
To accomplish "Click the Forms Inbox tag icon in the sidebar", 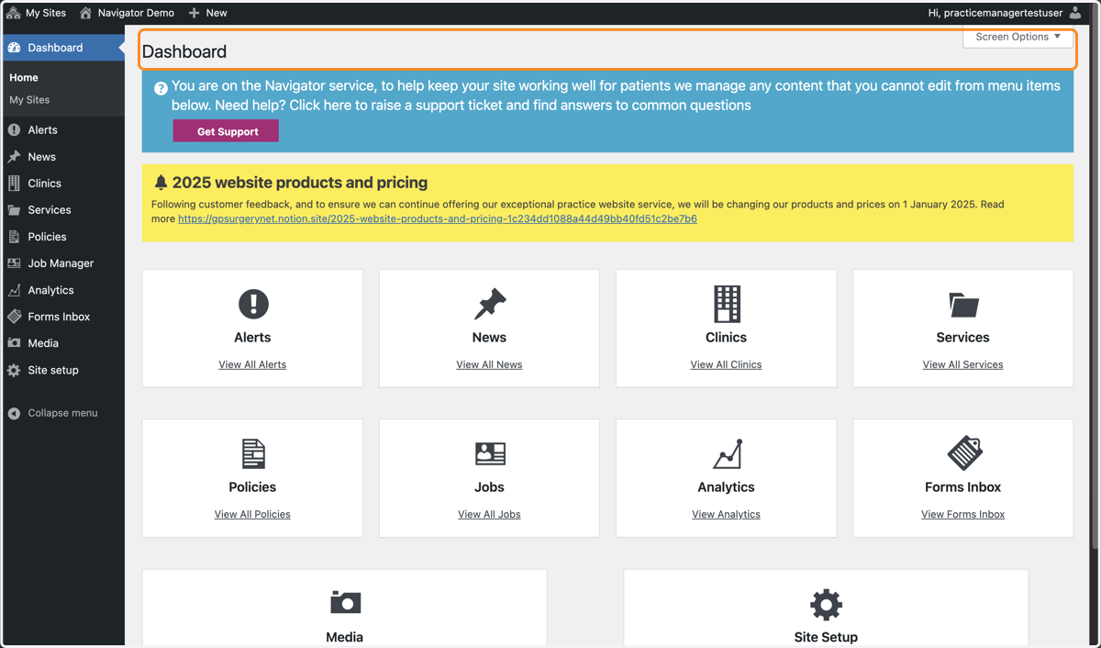I will pos(14,317).
